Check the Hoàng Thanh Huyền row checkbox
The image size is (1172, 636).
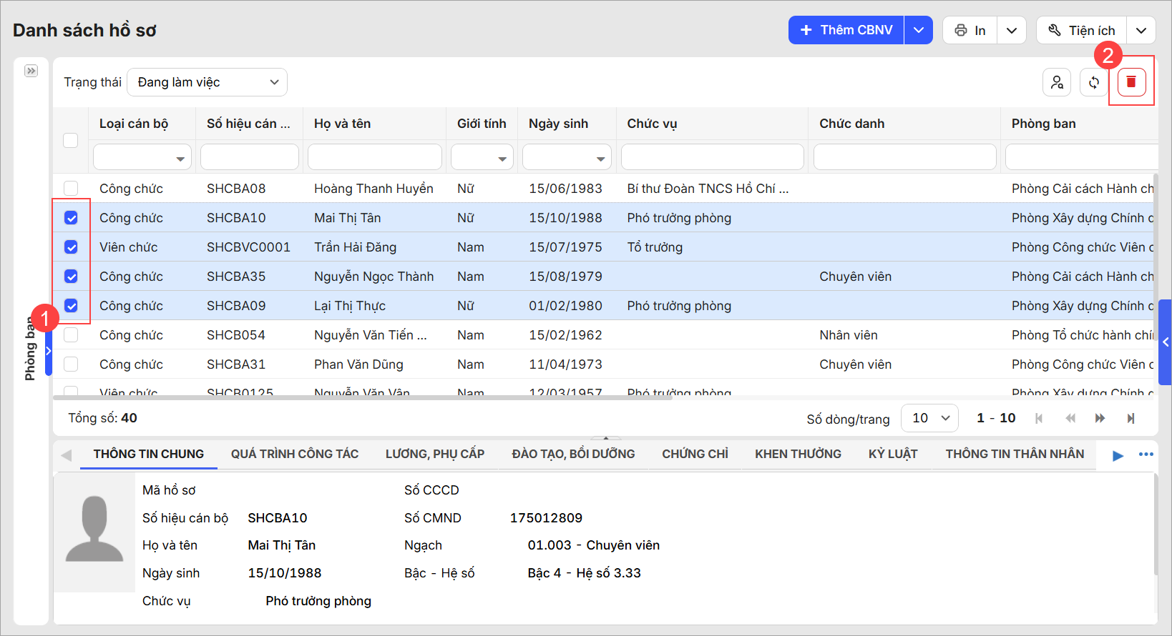71,189
